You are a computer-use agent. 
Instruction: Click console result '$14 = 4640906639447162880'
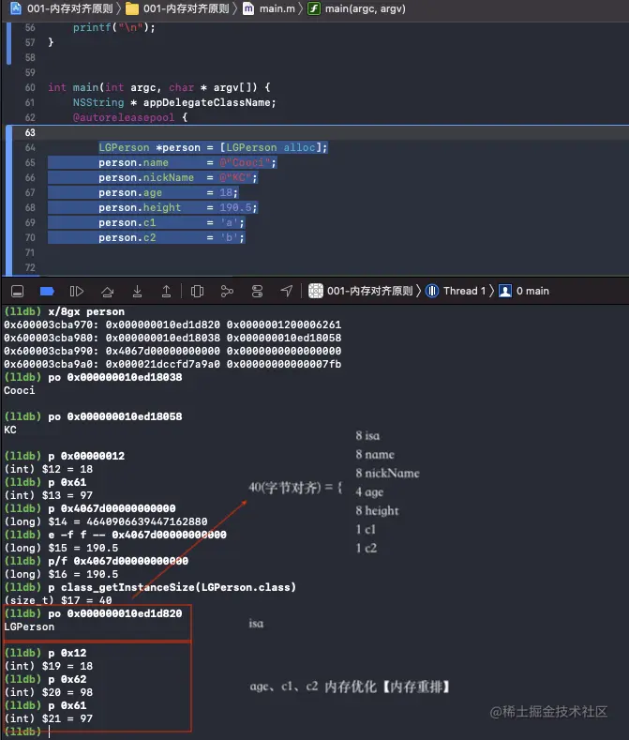[x=127, y=522]
